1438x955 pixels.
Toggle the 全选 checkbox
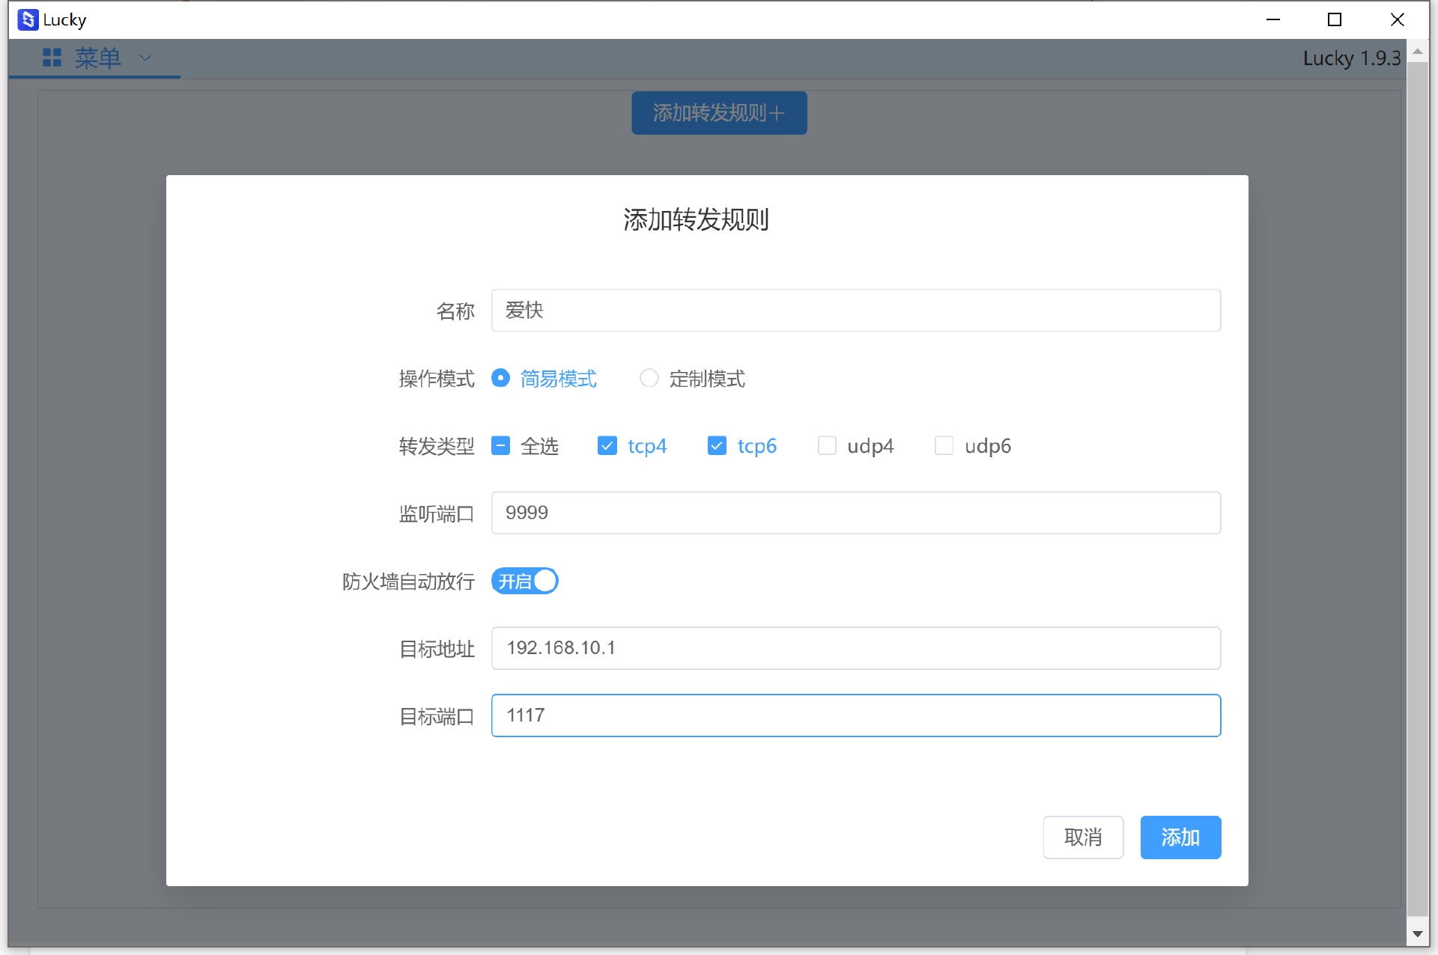pos(500,446)
